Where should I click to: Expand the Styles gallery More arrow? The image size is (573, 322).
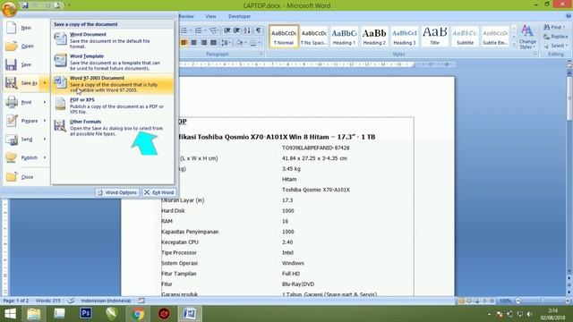(513, 44)
